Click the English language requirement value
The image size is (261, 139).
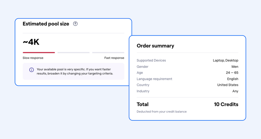pyautogui.click(x=233, y=79)
